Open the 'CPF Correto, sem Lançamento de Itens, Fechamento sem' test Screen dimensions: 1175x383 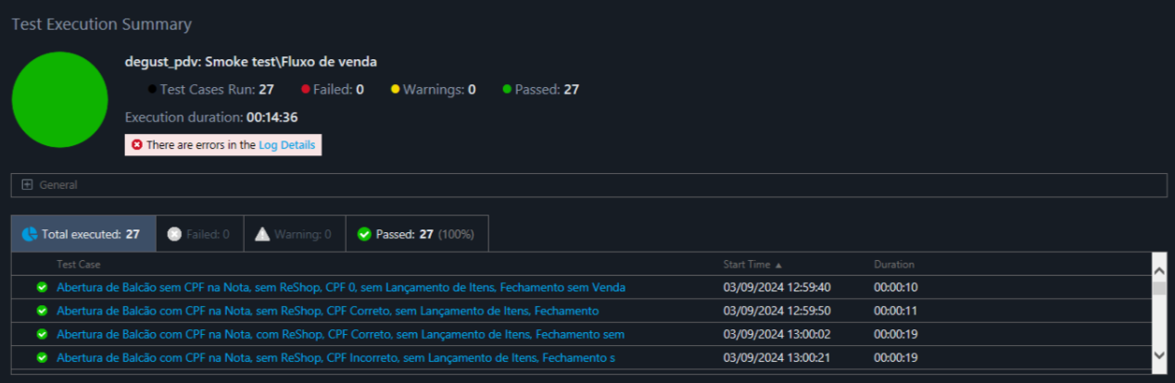(x=340, y=334)
